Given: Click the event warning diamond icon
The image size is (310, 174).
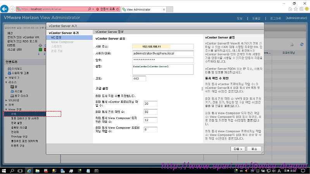Looking at the screenshot, I should tap(40, 45).
